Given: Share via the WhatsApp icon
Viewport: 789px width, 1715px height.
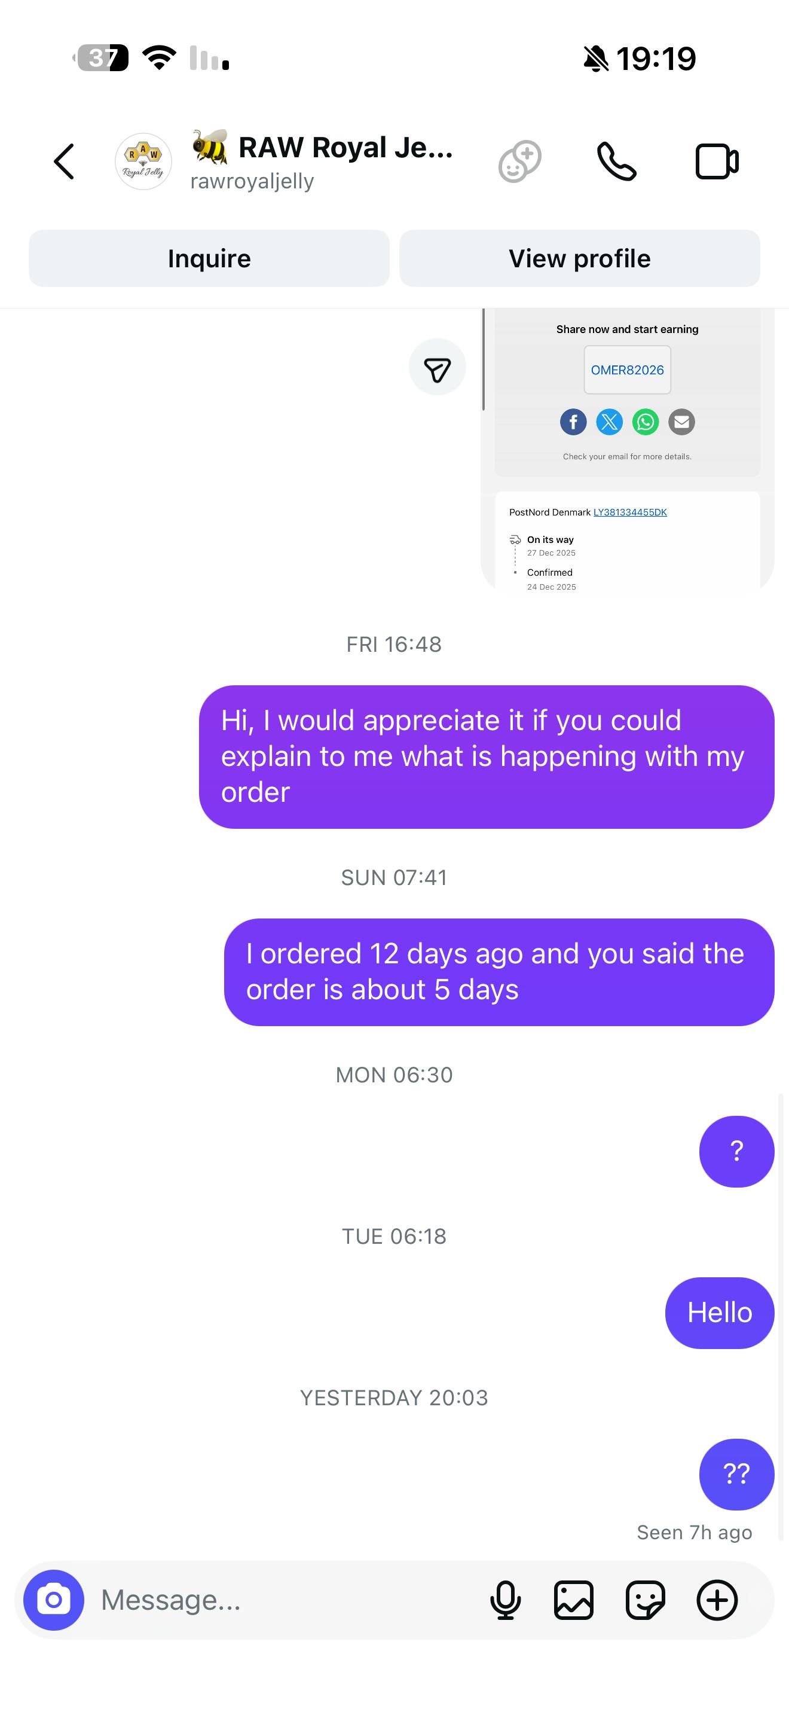Looking at the screenshot, I should pyautogui.click(x=646, y=422).
